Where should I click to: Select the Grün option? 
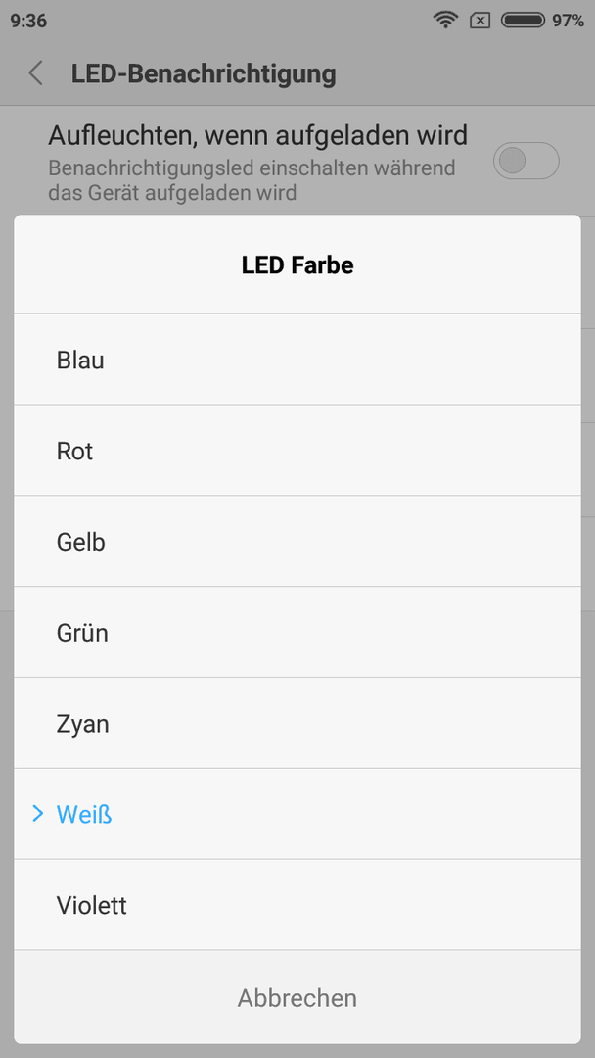tap(297, 632)
